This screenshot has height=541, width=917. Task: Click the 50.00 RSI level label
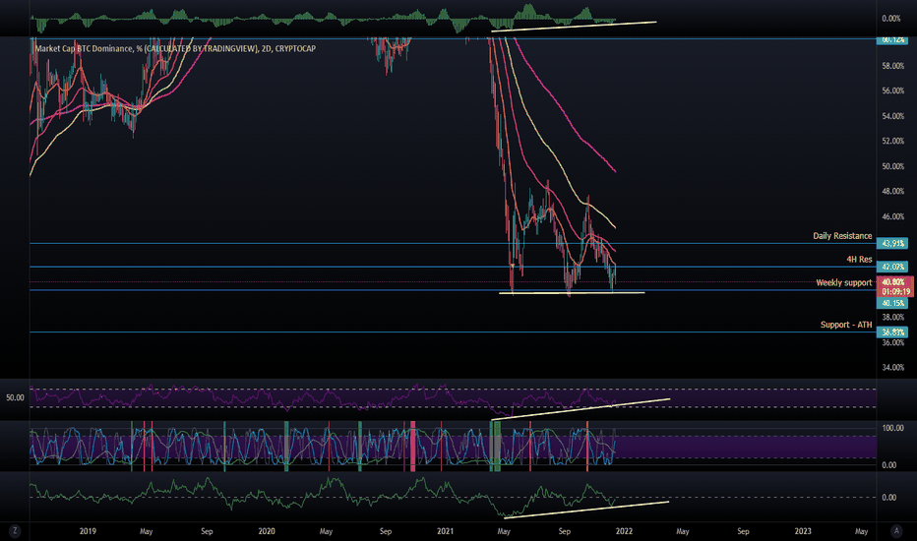coord(15,397)
